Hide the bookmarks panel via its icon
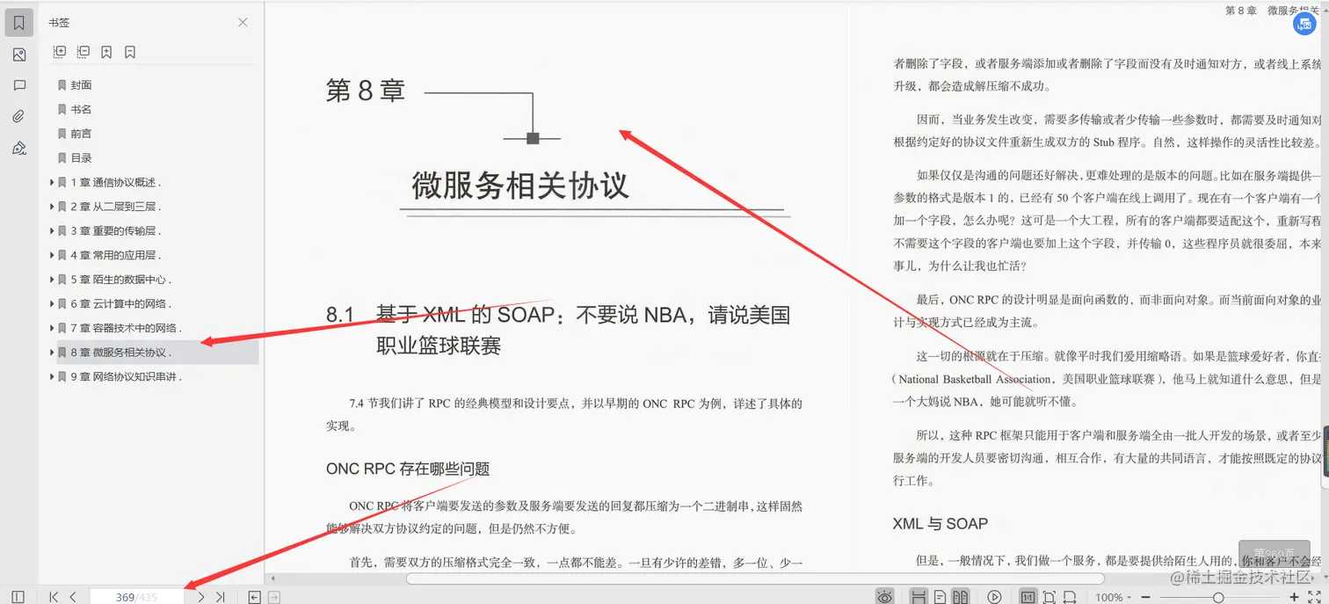 pos(243,22)
